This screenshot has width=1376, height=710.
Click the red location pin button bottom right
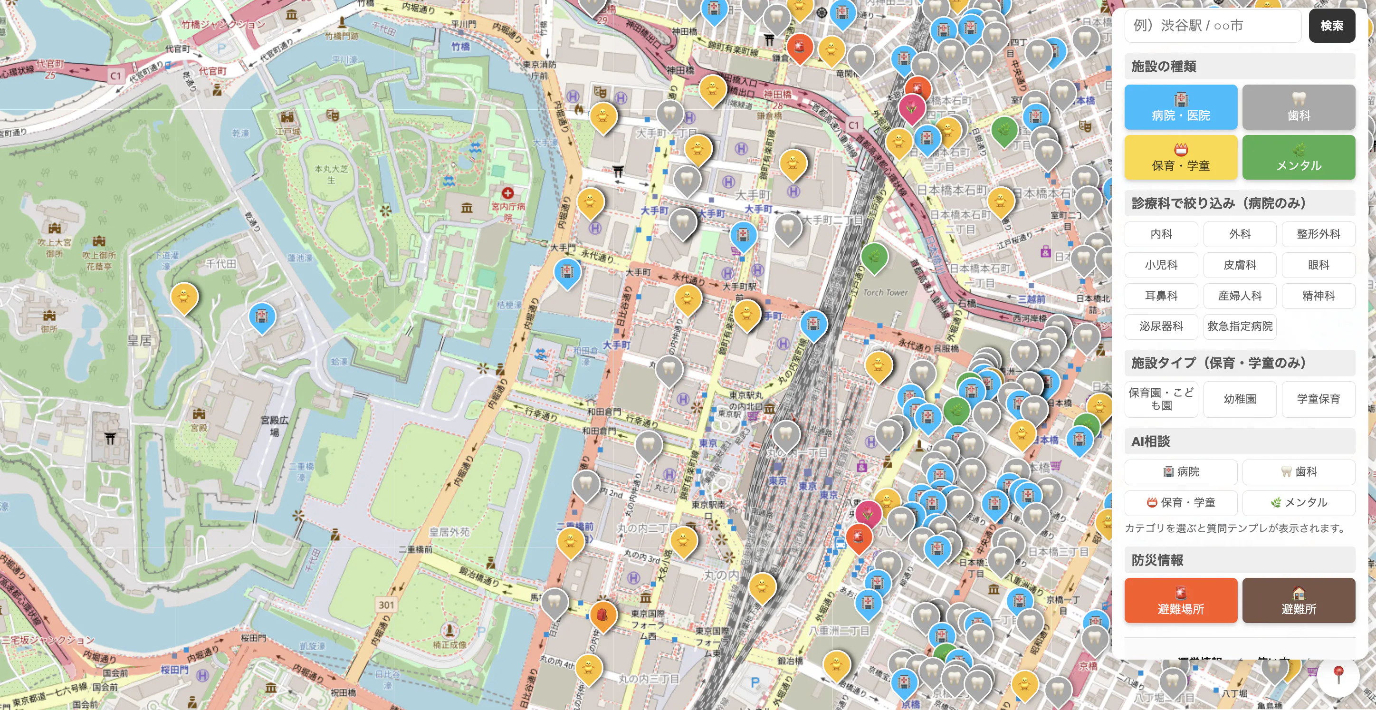coord(1338,675)
